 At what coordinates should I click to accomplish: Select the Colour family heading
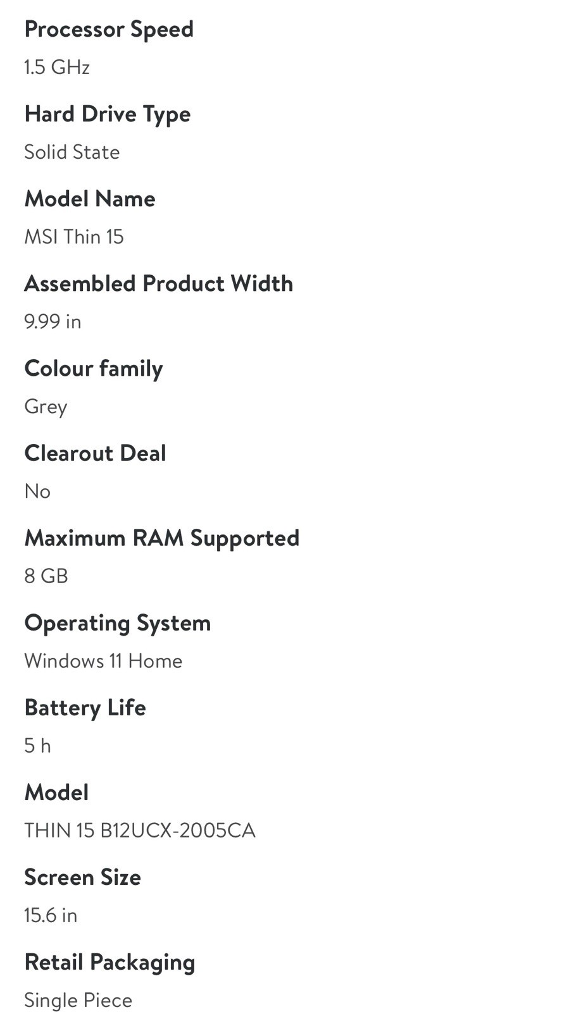(x=94, y=369)
